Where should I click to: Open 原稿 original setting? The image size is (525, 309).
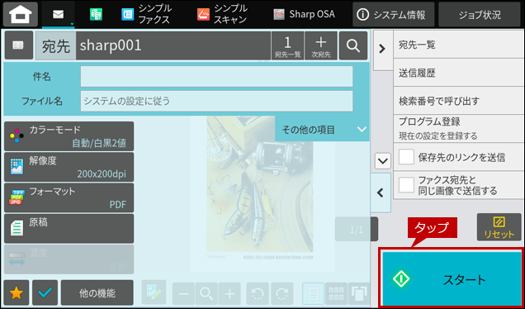click(x=69, y=229)
